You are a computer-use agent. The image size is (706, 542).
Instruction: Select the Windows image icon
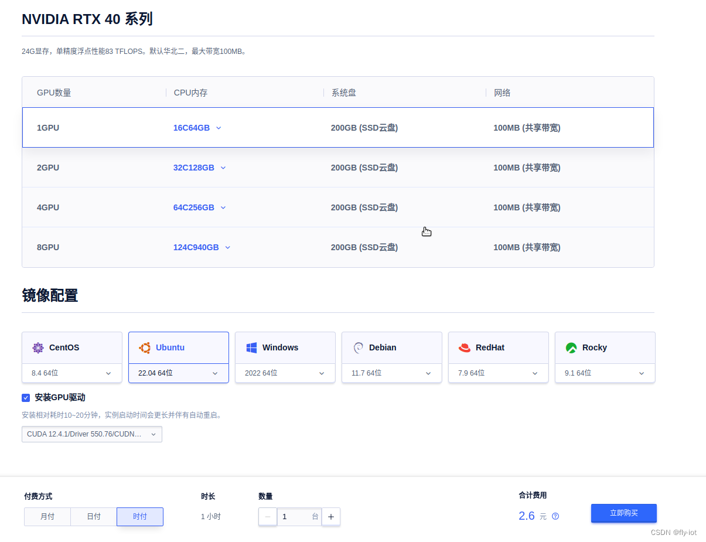click(251, 347)
